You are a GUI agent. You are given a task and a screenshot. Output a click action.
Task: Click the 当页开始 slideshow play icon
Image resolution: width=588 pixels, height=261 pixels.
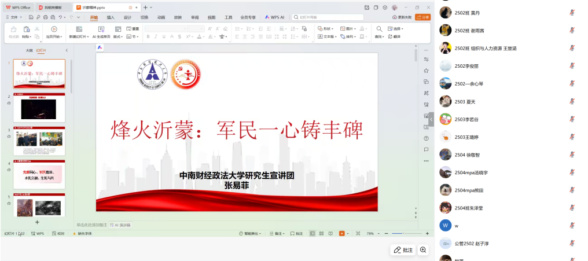click(54, 28)
